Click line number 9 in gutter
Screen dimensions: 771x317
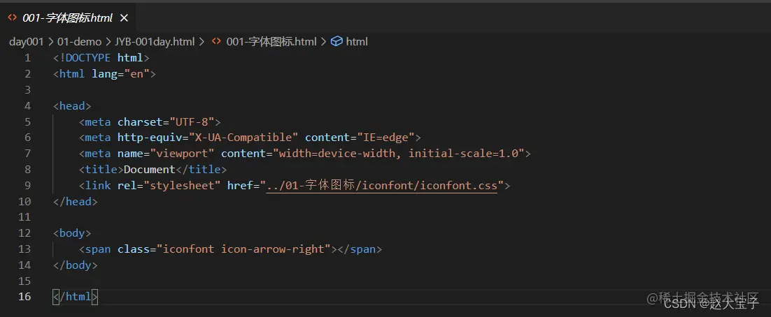[x=27, y=186]
